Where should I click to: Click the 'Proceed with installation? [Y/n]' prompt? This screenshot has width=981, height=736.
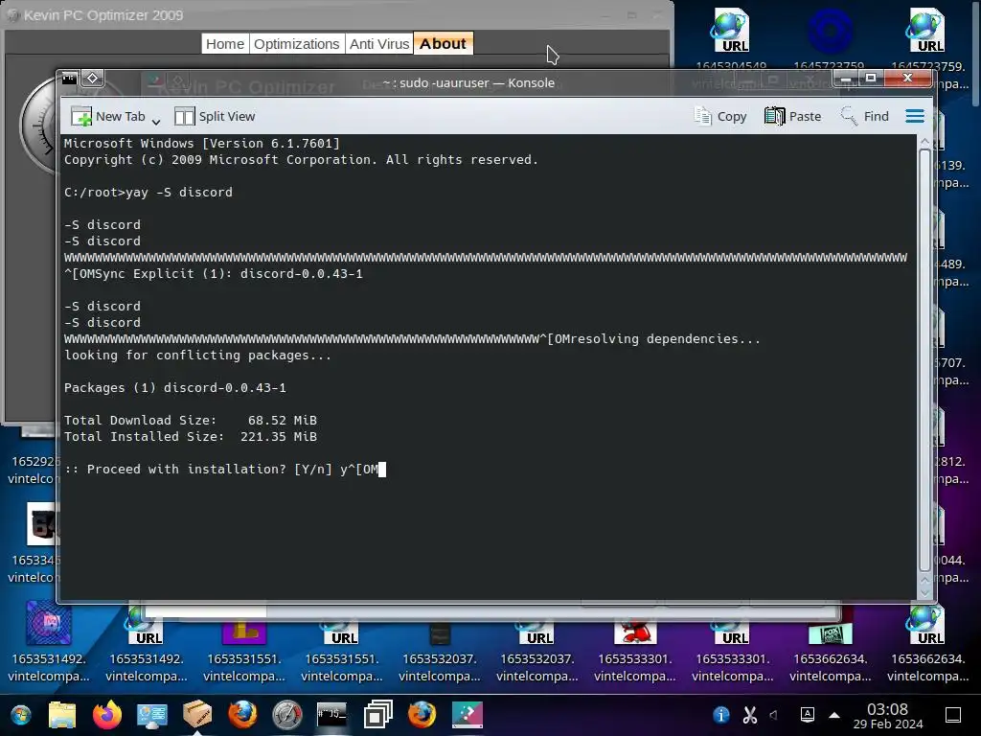[x=197, y=469]
